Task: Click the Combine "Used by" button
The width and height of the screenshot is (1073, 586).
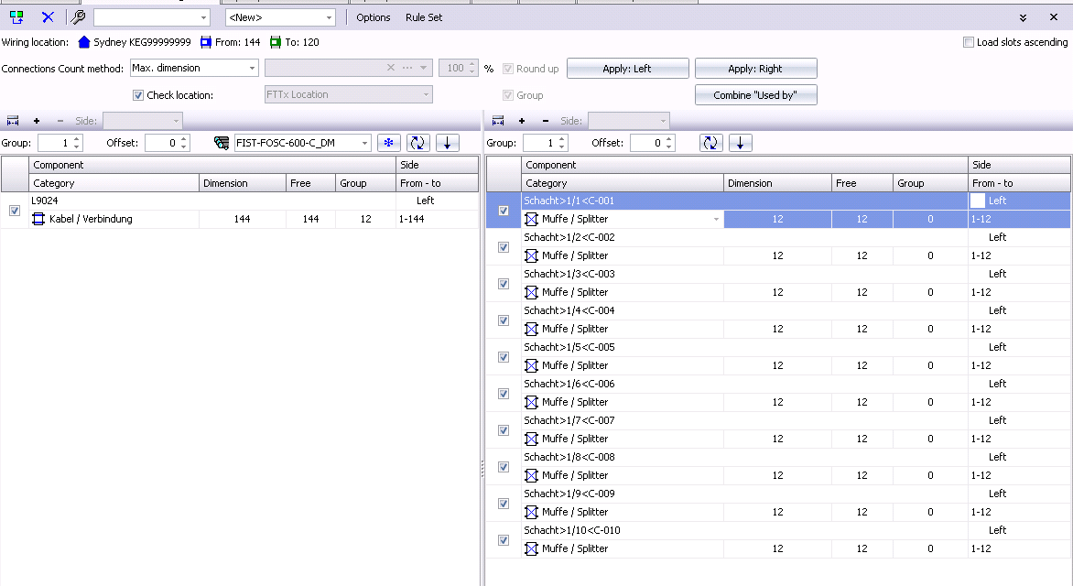Action: coord(755,95)
